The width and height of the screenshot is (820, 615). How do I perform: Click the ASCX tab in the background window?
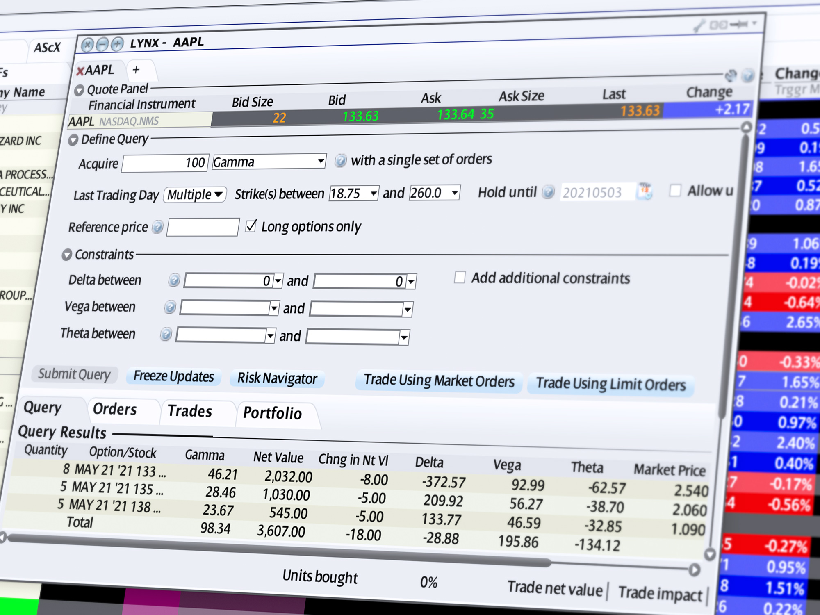coord(47,48)
